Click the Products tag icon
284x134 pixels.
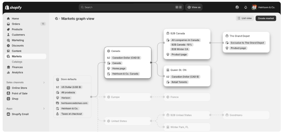pos(8,29)
